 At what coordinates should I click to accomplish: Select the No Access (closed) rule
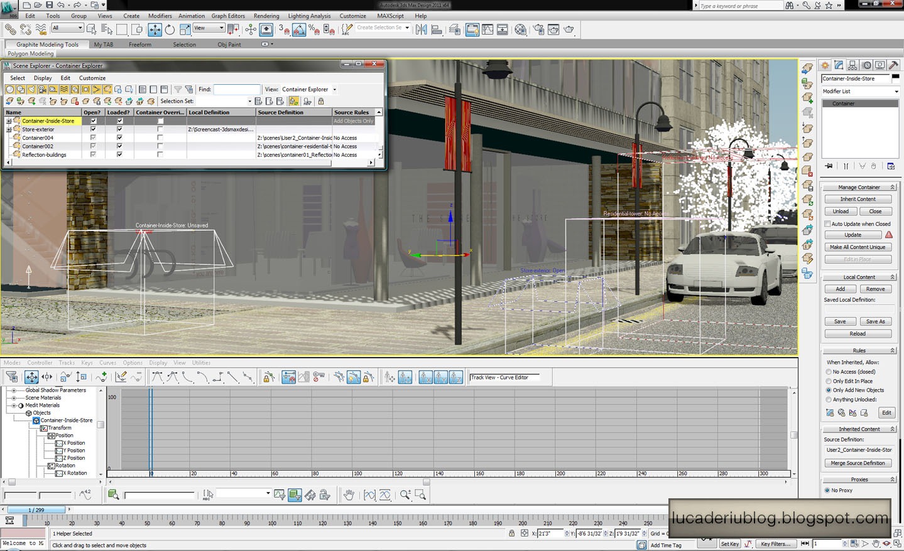pyautogui.click(x=828, y=372)
